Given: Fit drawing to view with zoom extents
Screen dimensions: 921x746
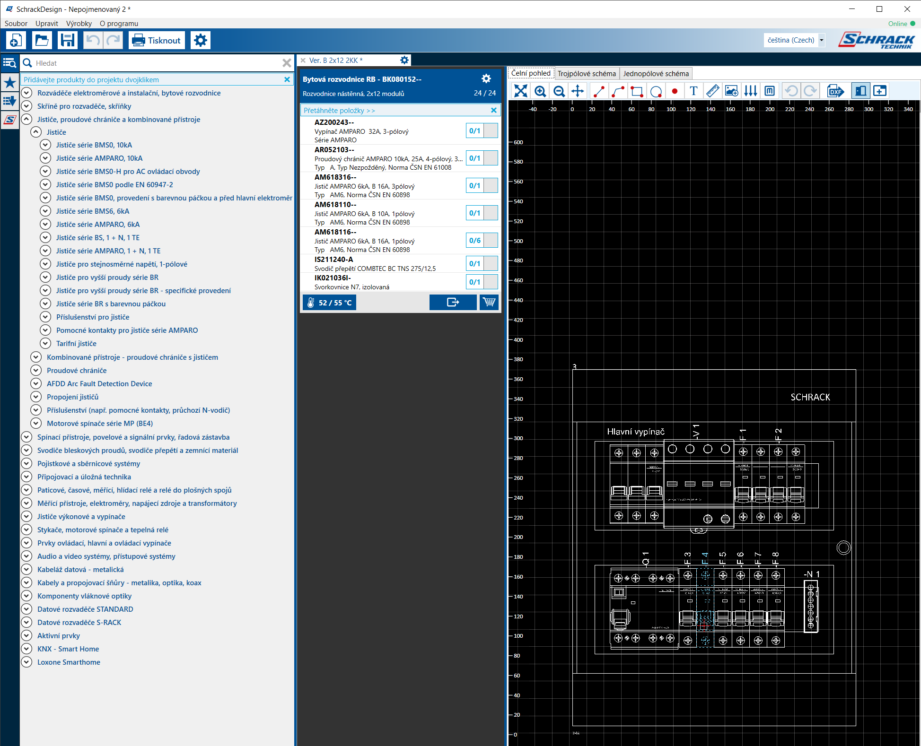Looking at the screenshot, I should point(520,91).
